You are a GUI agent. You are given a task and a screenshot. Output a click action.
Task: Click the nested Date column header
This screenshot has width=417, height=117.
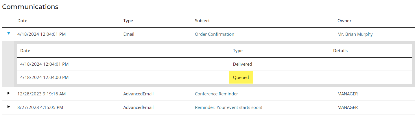pyautogui.click(x=25, y=51)
